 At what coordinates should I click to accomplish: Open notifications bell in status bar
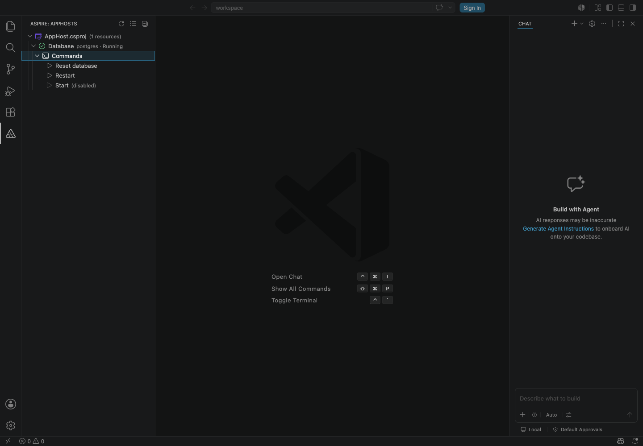pos(635,441)
